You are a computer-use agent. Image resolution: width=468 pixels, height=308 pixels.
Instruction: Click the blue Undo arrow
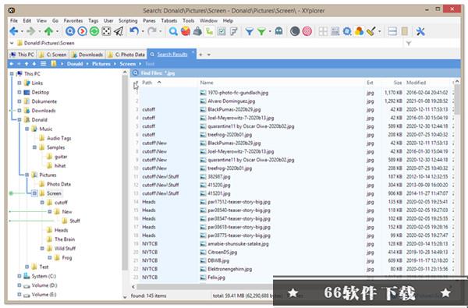click(134, 31)
